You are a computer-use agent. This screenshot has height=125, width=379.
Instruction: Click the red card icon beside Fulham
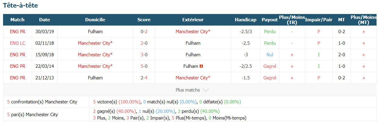[x=201, y=66]
